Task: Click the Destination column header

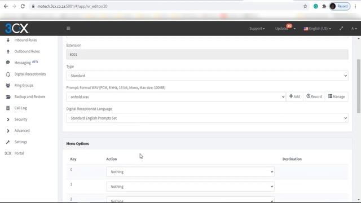Action: (292, 159)
